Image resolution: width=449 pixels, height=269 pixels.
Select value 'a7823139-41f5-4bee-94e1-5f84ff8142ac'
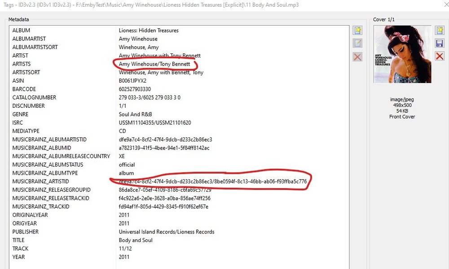click(164, 148)
